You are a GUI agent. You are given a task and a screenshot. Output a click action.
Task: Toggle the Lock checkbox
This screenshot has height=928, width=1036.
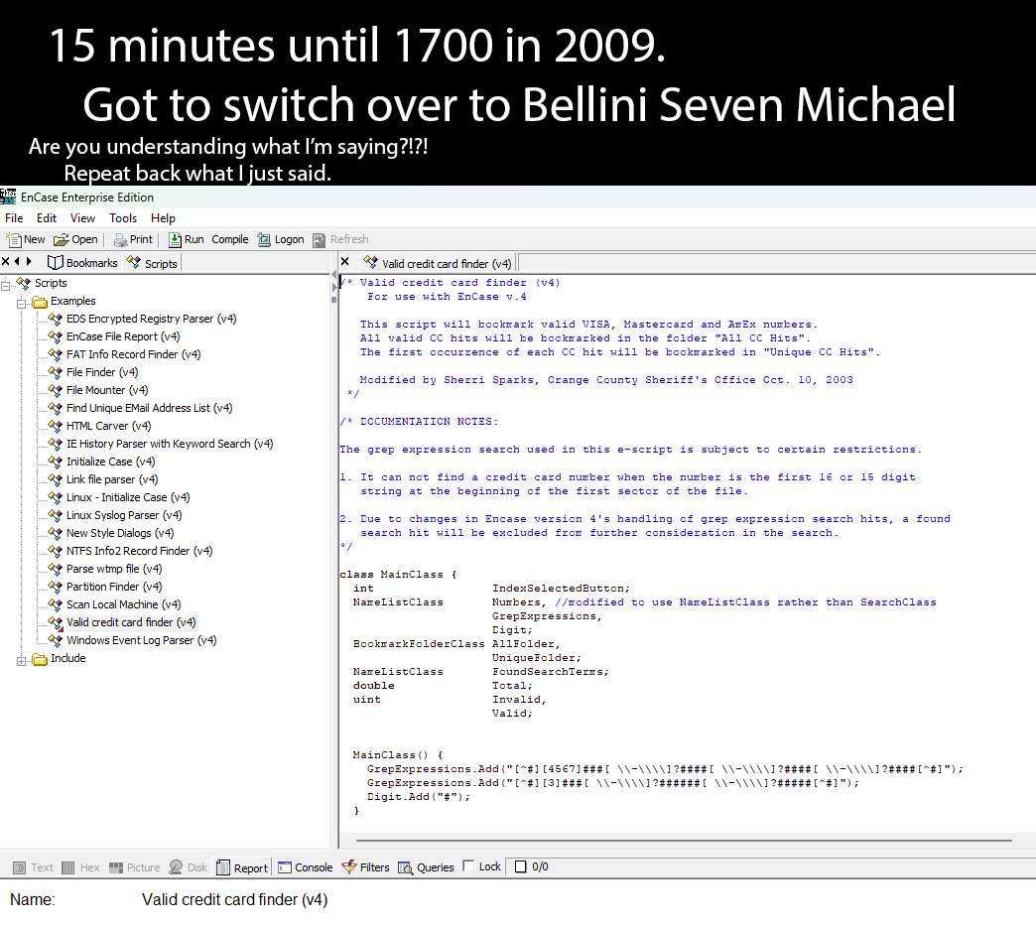pyautogui.click(x=469, y=866)
